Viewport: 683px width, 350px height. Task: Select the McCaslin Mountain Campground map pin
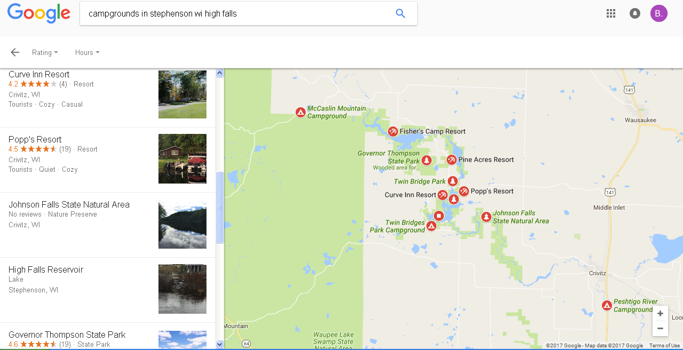301,112
